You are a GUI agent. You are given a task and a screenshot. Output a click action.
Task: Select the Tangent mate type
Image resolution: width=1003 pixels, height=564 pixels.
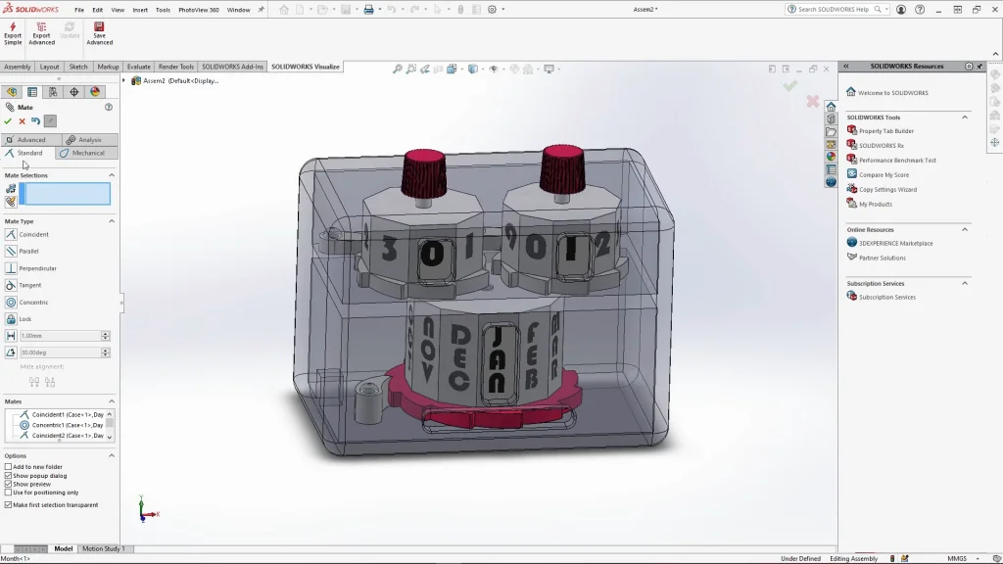tap(33, 285)
